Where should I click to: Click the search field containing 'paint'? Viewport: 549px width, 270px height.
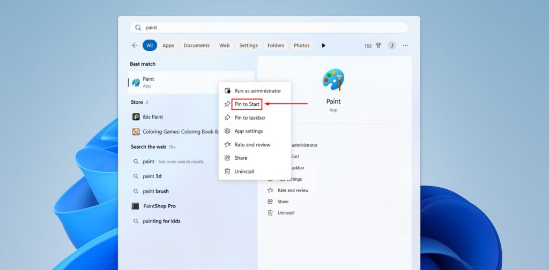click(x=269, y=28)
